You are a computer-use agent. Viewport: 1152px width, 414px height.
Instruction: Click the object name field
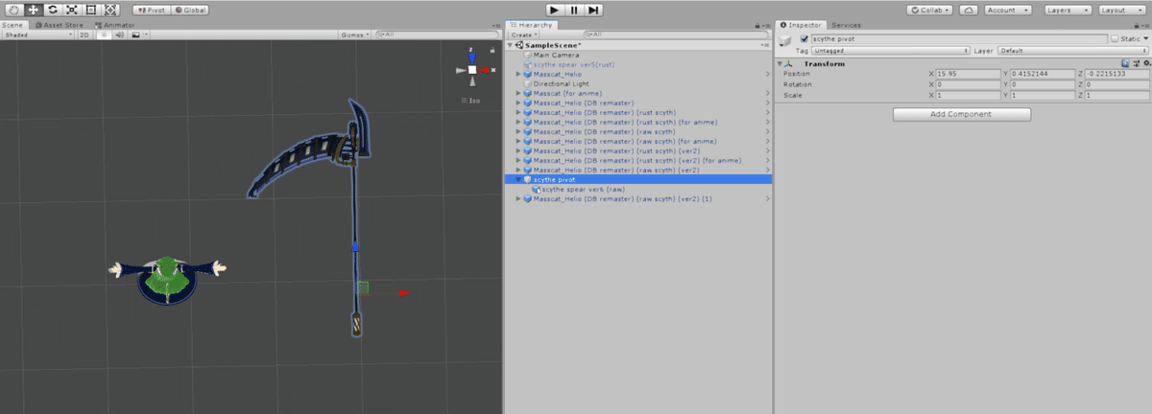(x=959, y=39)
